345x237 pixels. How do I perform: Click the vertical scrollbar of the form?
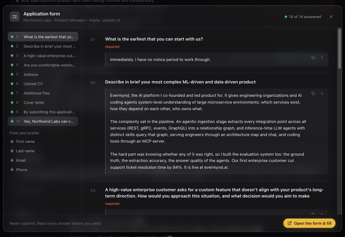point(340,49)
